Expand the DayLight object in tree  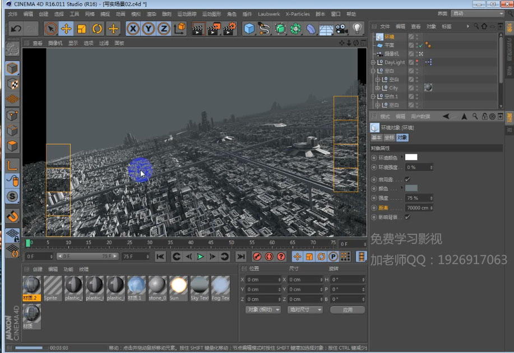tap(373, 62)
